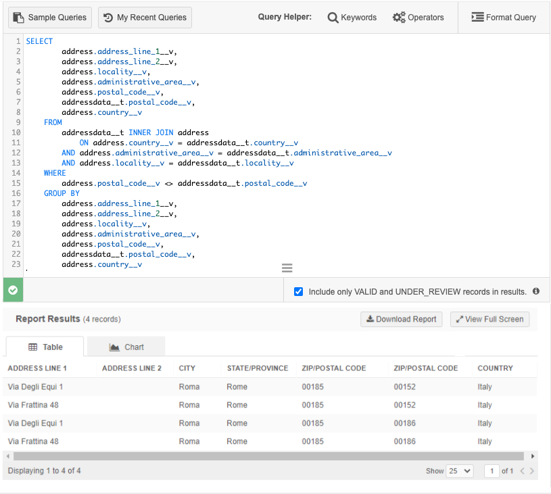This screenshot has height=494, width=551.
Task: Toggle Include only VALID and UNDER_REVIEW checkbox
Action: point(299,291)
